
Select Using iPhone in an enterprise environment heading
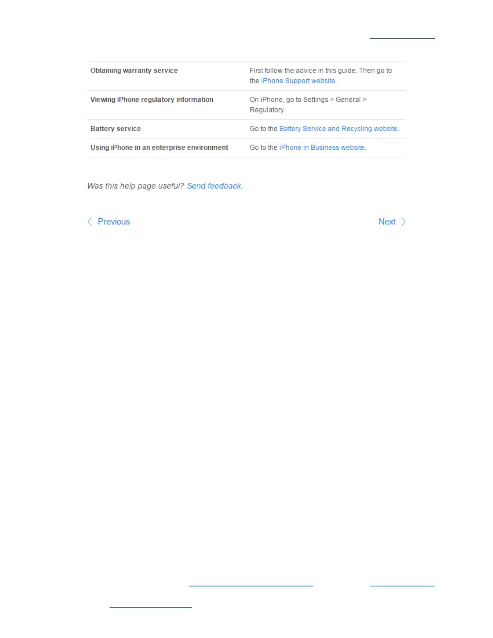pos(159,148)
